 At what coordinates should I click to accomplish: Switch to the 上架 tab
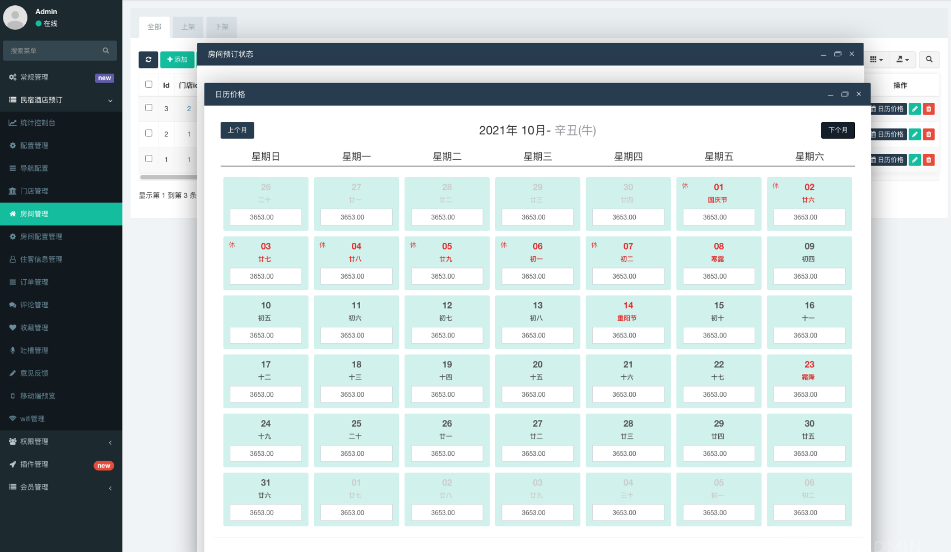[x=188, y=27]
